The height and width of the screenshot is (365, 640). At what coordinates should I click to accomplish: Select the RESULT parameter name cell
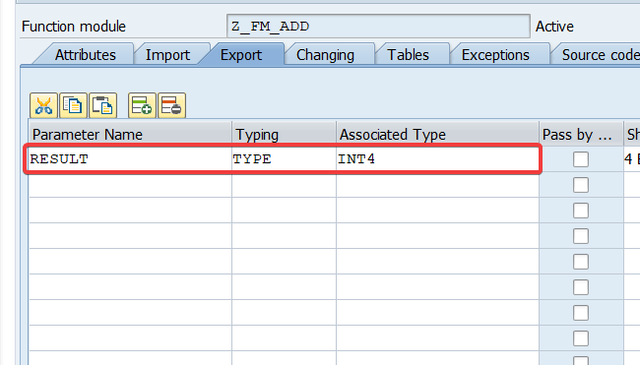pyautogui.click(x=130, y=159)
